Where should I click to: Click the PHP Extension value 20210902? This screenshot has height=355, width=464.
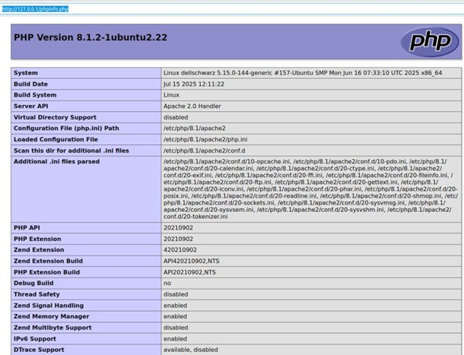178,239
